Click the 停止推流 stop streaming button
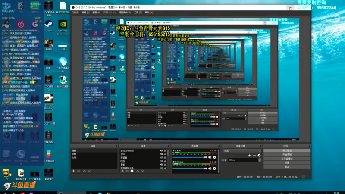345x194 pixels. [x=287, y=150]
